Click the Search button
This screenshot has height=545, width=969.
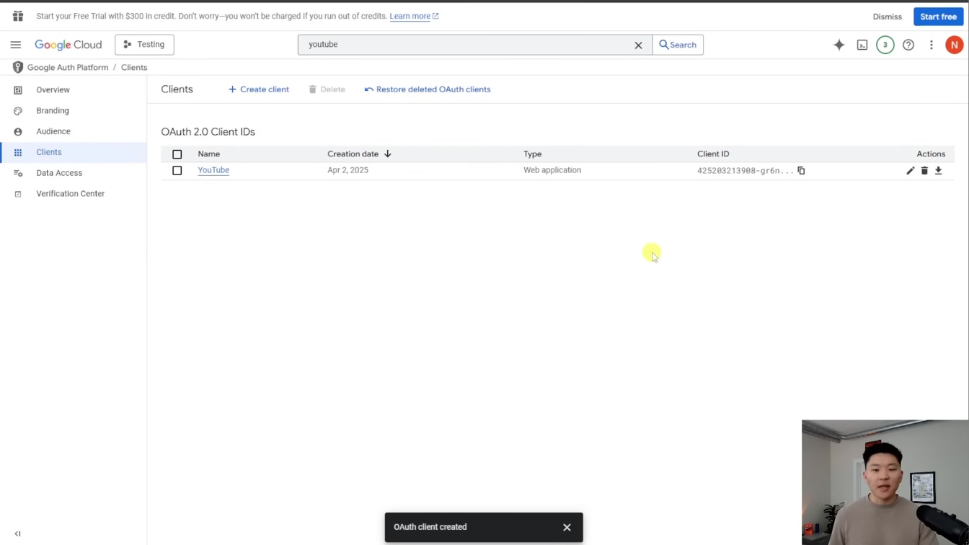point(678,45)
